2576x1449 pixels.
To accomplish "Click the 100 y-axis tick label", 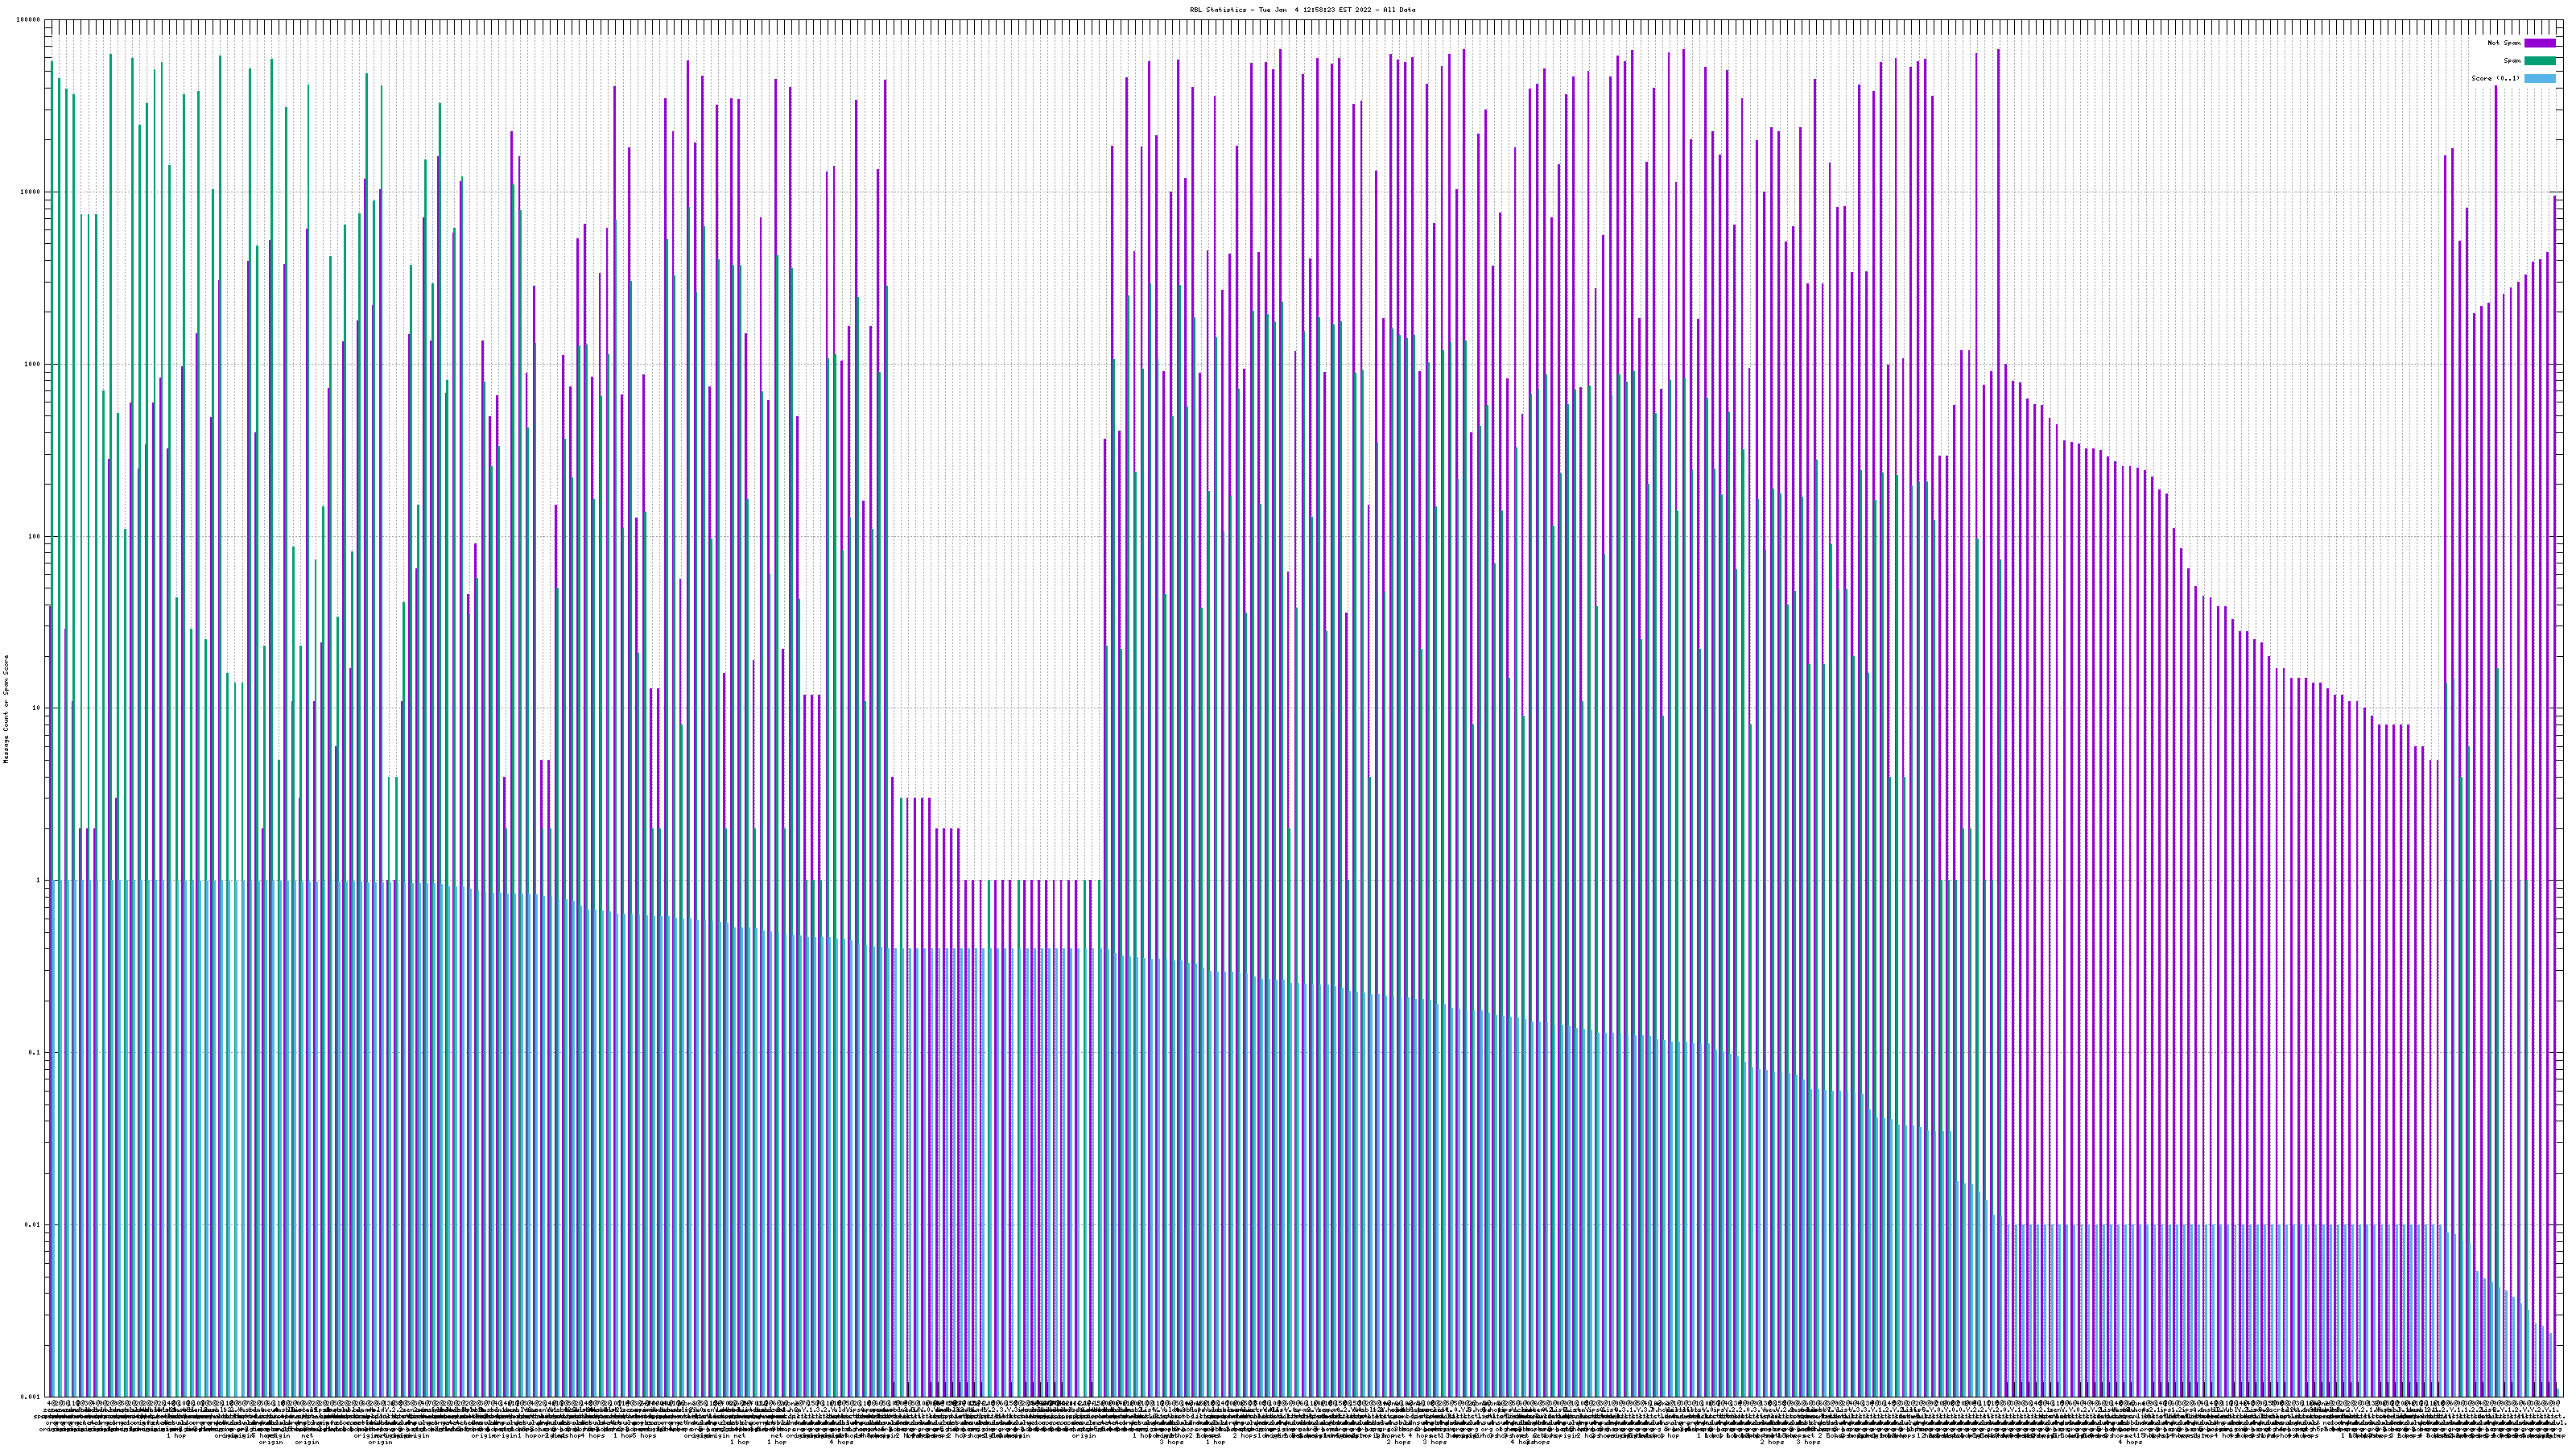I will [35, 536].
